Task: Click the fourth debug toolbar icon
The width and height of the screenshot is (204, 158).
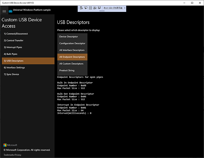Action: [95, 7]
